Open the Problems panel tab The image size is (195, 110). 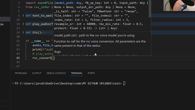click(21, 73)
